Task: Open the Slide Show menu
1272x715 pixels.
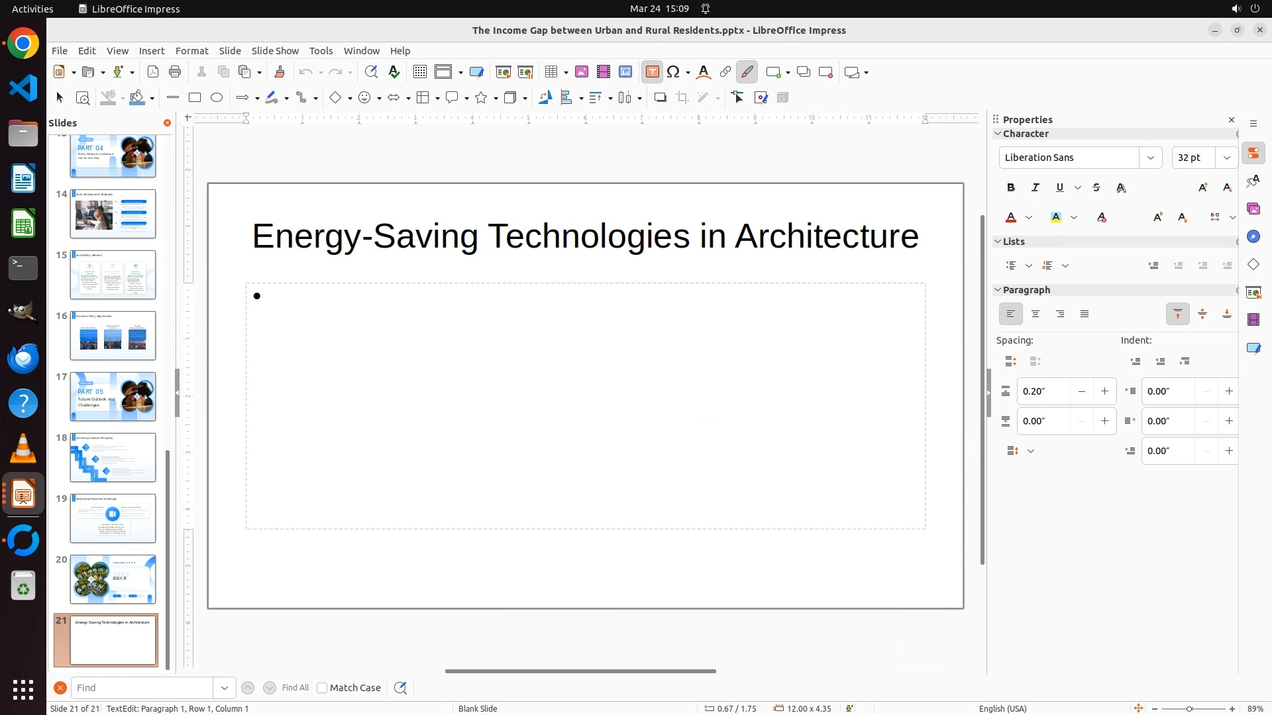Action: click(274, 51)
